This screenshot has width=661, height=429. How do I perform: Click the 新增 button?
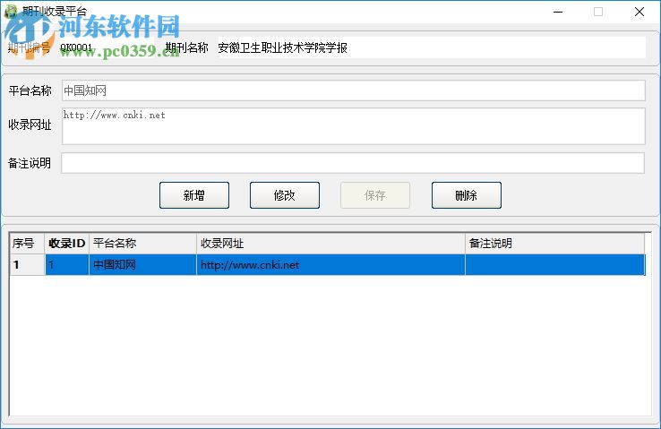coord(194,195)
